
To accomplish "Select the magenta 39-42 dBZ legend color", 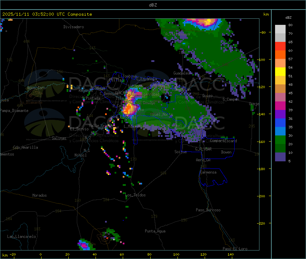I will [280, 106].
